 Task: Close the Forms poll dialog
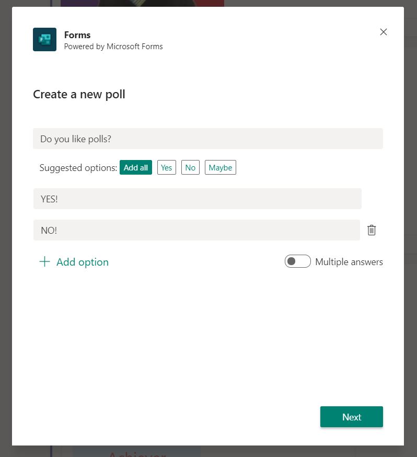pyautogui.click(x=384, y=32)
